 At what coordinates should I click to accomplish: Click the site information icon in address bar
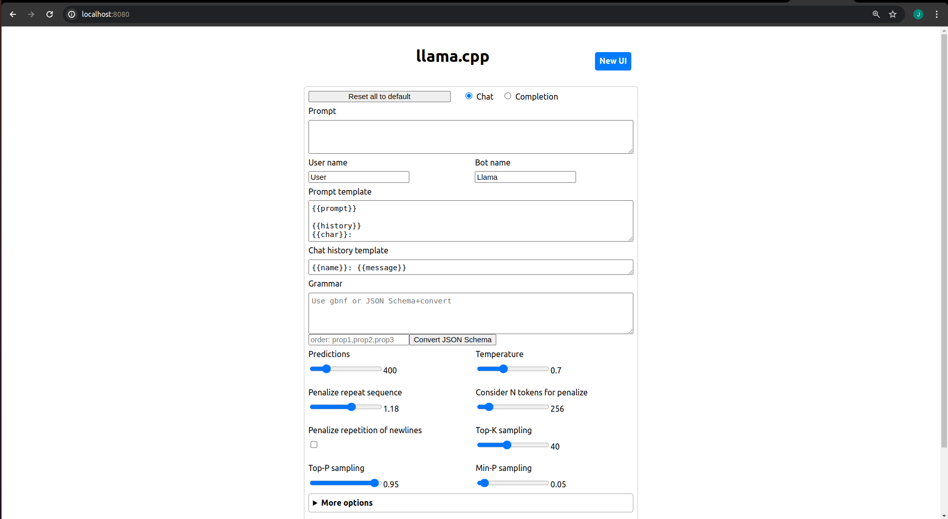(x=71, y=14)
